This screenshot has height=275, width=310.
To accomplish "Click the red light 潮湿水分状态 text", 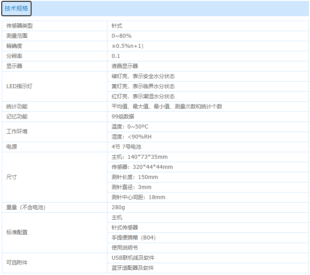I will tap(143, 96).
